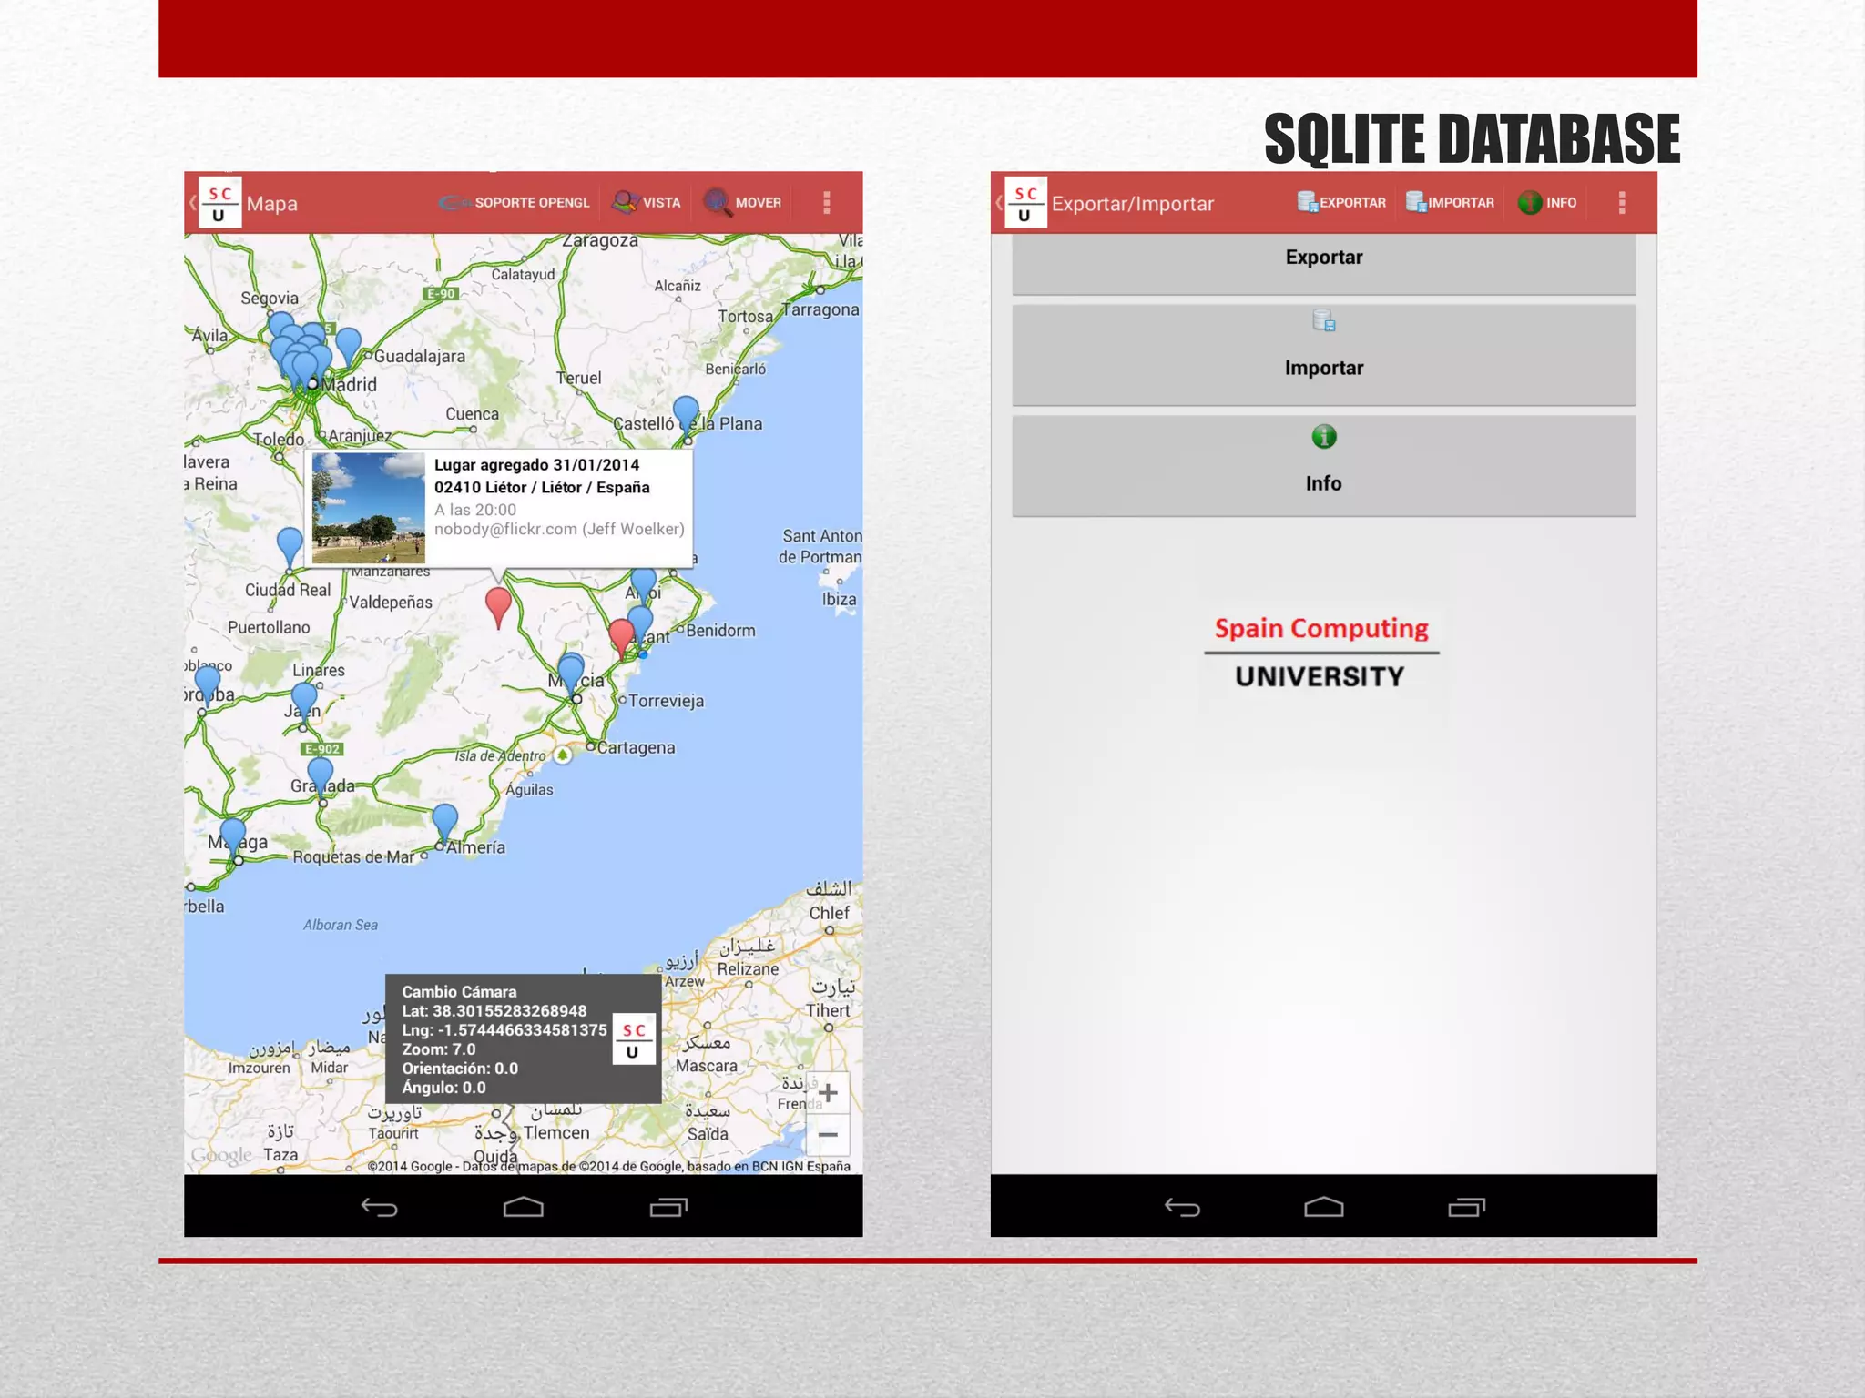Zoom in with the map plus button

pos(828,1092)
